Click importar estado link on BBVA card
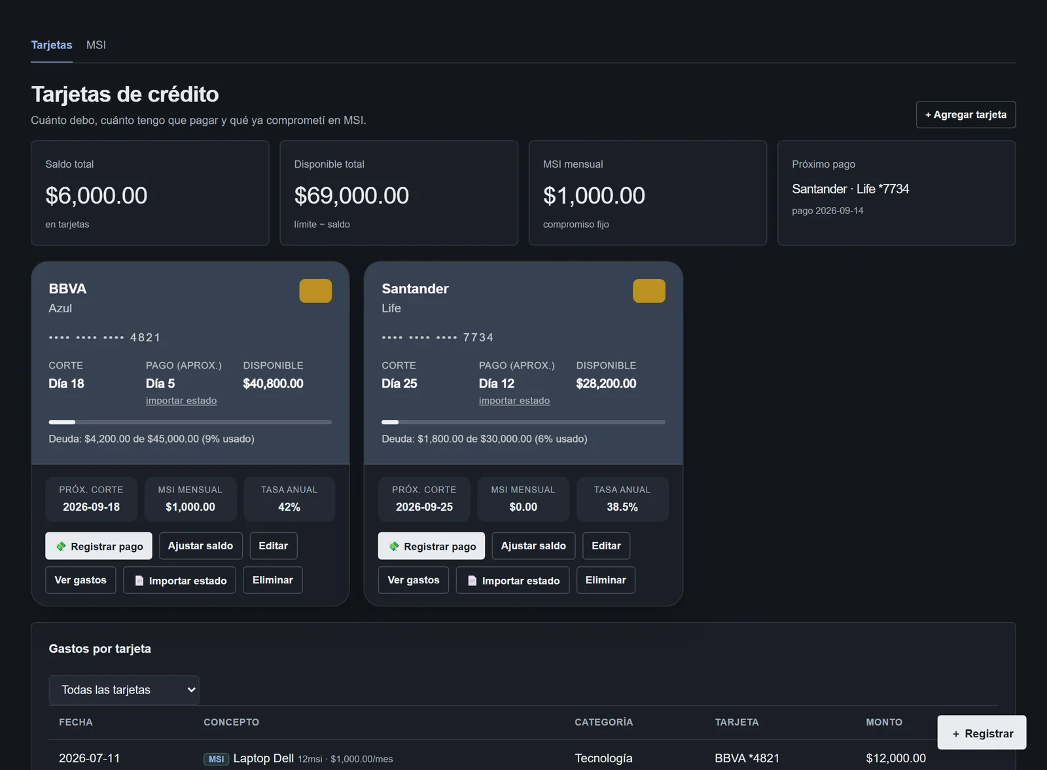Viewport: 1047px width, 770px height. tap(181, 401)
